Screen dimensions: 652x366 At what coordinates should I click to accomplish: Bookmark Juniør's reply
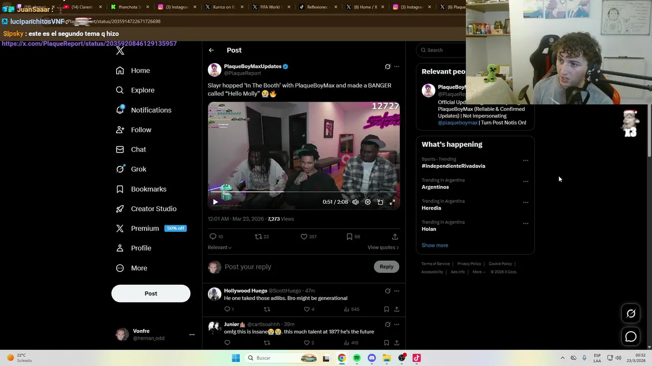[x=387, y=343]
